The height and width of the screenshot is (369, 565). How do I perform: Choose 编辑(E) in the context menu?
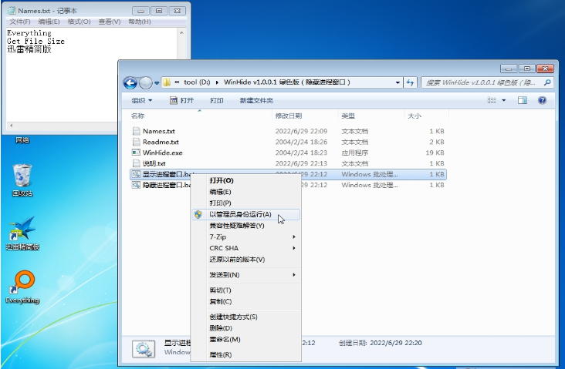pyautogui.click(x=246, y=192)
